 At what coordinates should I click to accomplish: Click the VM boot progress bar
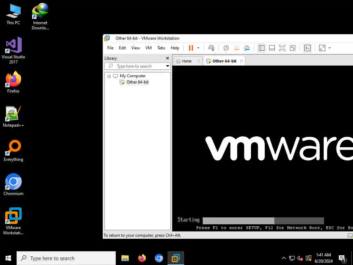point(263,220)
